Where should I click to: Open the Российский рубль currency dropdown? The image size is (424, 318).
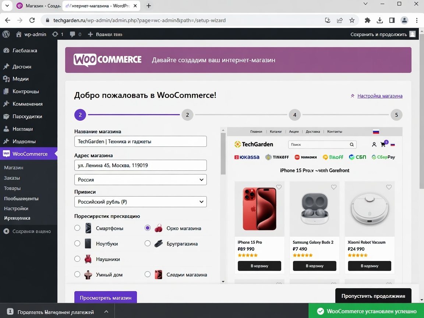pyautogui.click(x=140, y=202)
